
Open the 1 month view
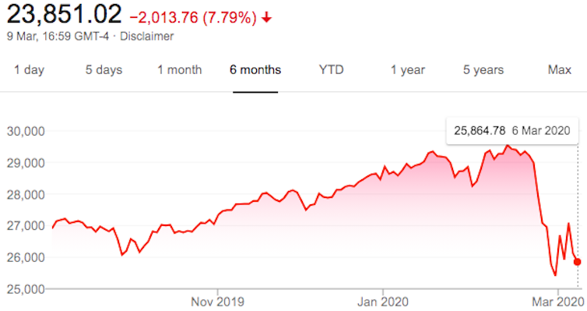pyautogui.click(x=179, y=69)
